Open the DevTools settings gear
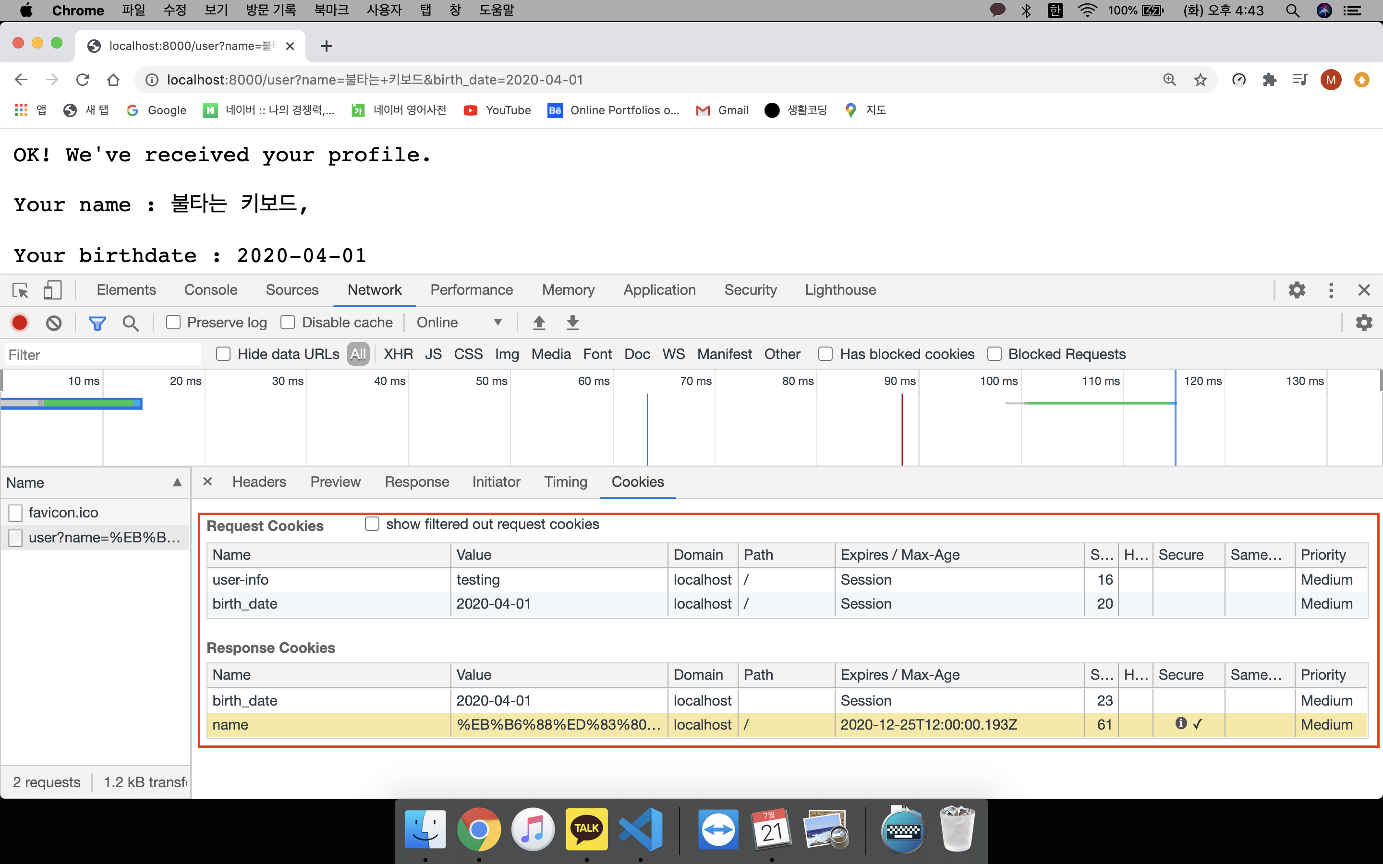The width and height of the screenshot is (1383, 864). [1296, 290]
